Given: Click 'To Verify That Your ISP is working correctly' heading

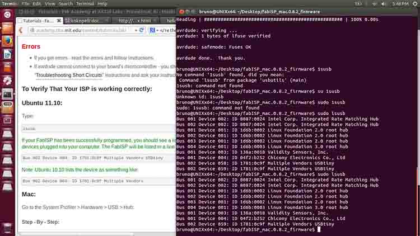Looking at the screenshot, I should click(x=87, y=89).
